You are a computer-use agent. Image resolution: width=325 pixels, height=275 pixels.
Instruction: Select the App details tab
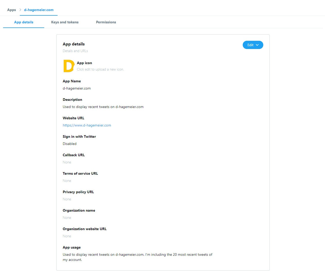(24, 22)
